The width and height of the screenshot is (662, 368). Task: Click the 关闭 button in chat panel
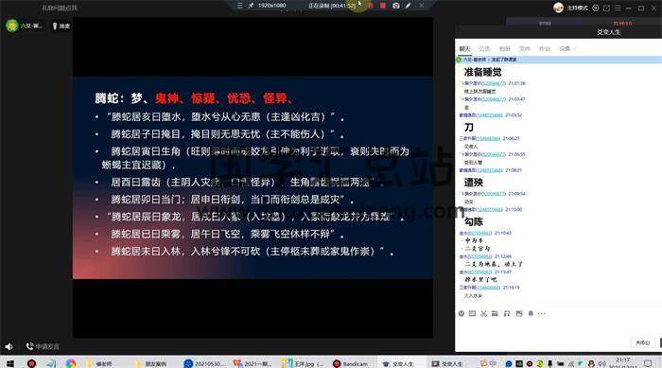643,343
